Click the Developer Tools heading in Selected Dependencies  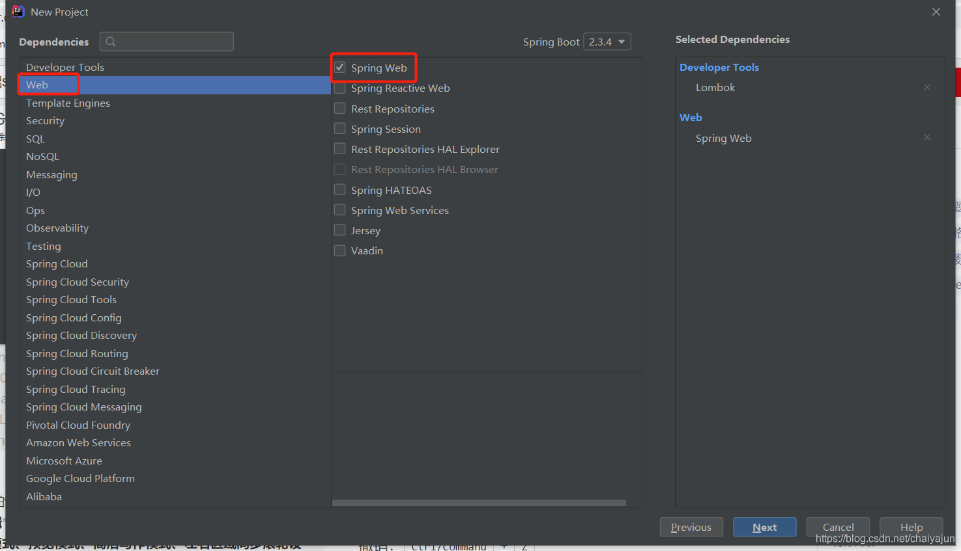click(x=719, y=67)
